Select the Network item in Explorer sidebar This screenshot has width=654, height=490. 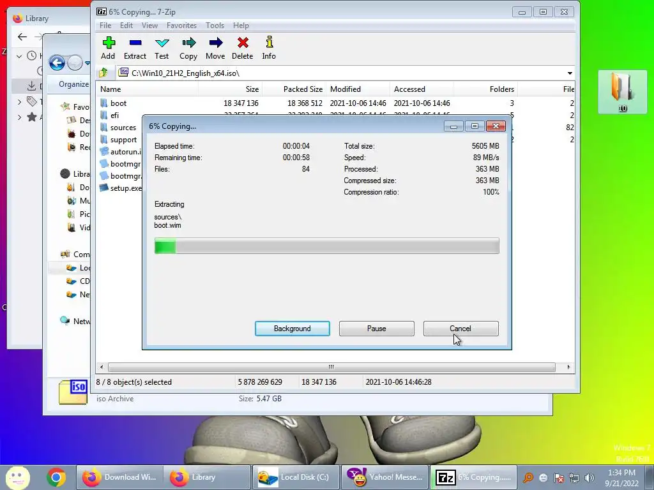pos(75,321)
